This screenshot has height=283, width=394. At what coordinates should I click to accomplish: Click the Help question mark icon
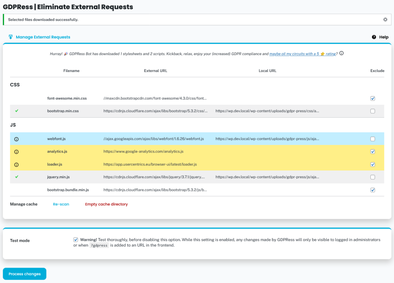click(374, 37)
